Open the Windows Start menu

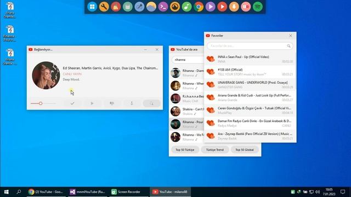[6, 192]
